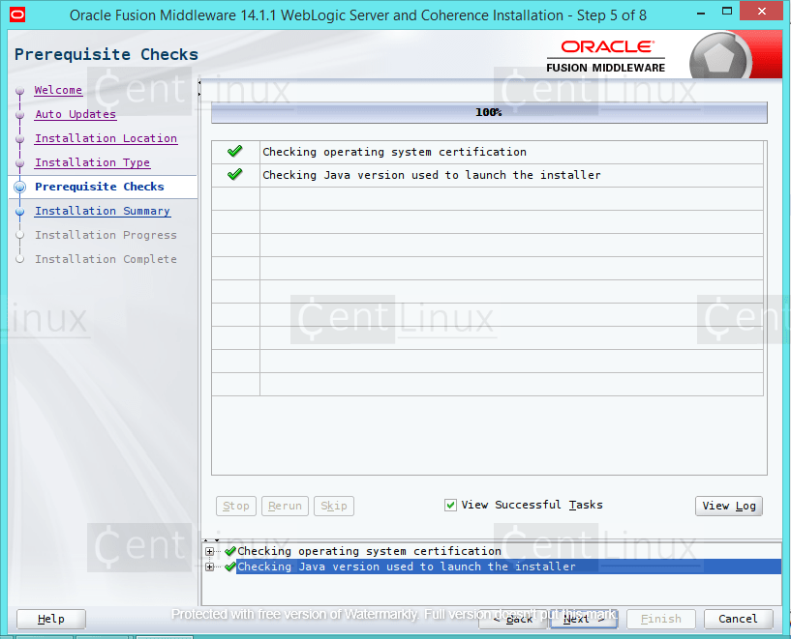Click the Oracle Fusion Middleware logo
The image size is (791, 639).
(x=605, y=56)
